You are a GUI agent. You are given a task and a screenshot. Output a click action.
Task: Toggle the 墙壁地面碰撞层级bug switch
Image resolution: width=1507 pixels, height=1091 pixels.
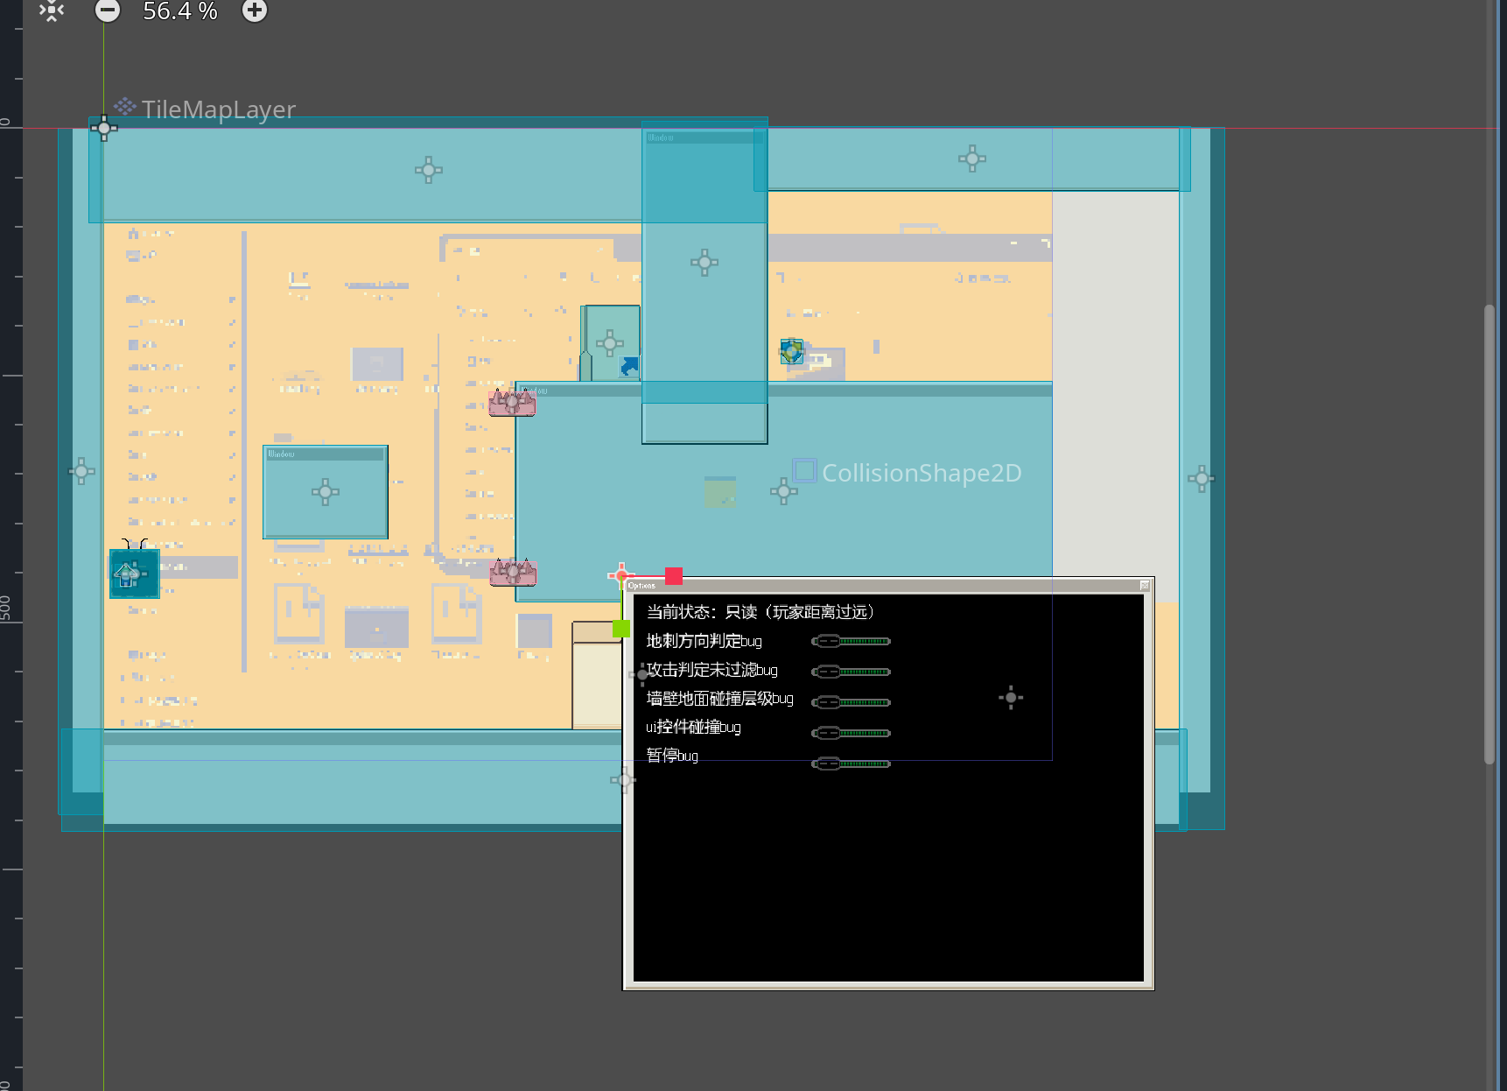[x=851, y=702]
